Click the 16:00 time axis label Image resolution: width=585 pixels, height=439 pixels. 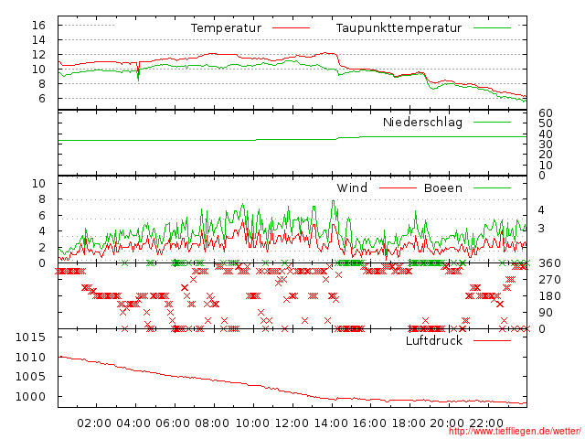[x=369, y=423]
